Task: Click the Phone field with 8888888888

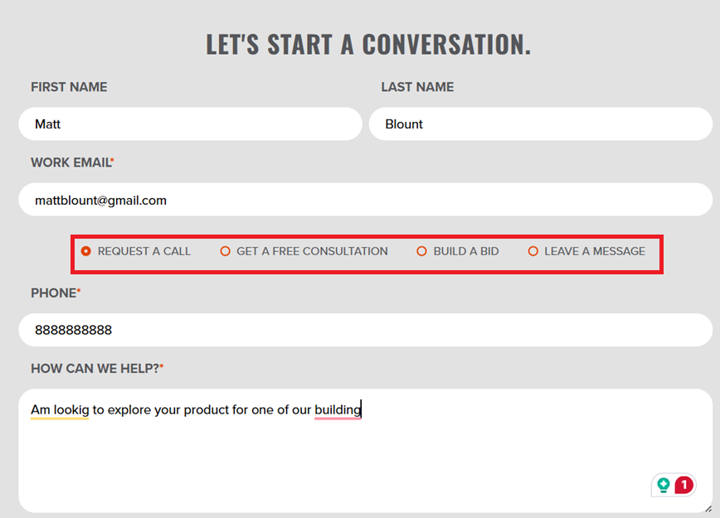Action: pyautogui.click(x=366, y=330)
